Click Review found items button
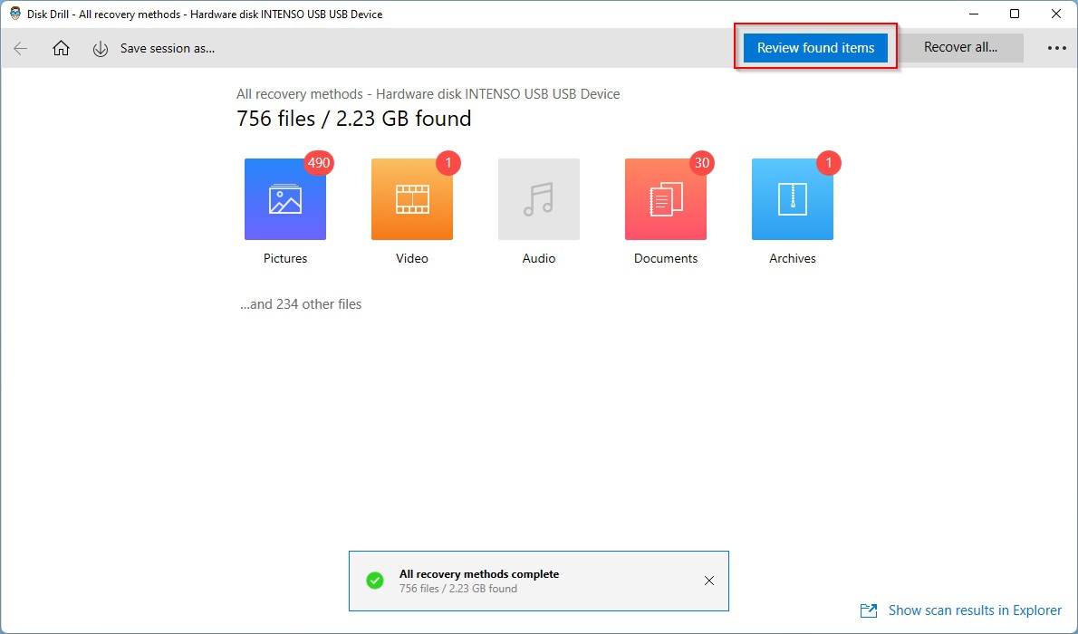1078x634 pixels. [x=815, y=47]
